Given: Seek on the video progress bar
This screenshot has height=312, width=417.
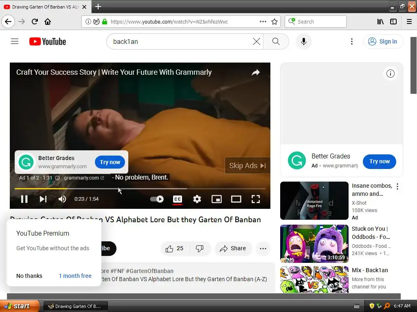Looking at the screenshot, I should (140, 188).
